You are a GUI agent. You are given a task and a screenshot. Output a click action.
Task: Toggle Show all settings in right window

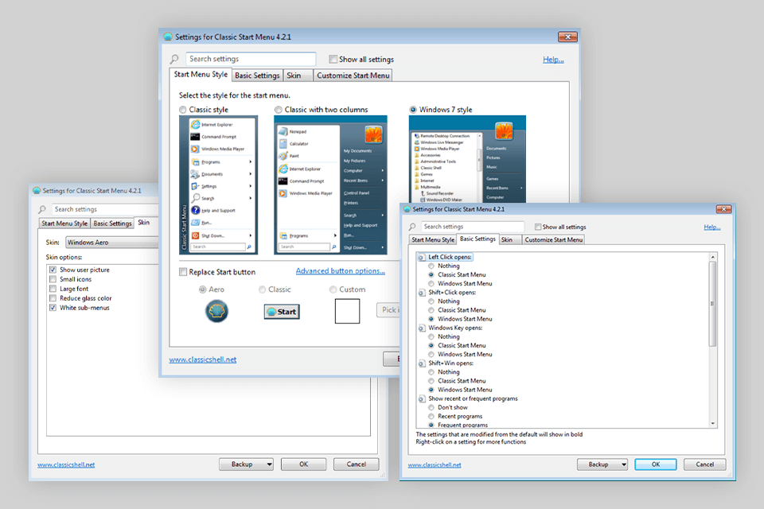[538, 227]
